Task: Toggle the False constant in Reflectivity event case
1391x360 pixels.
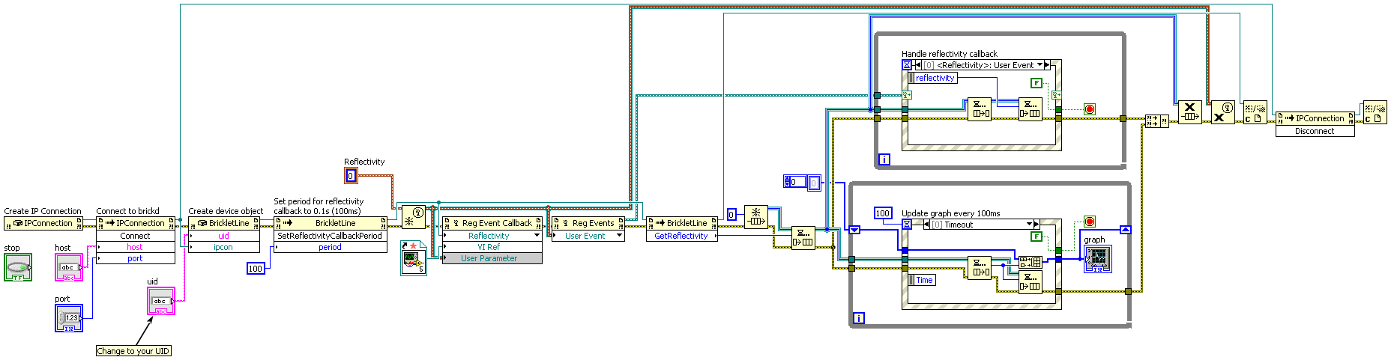Action: point(1037,83)
